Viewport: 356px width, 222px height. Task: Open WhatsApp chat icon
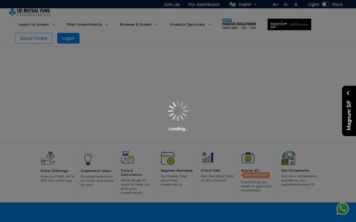coord(343,209)
